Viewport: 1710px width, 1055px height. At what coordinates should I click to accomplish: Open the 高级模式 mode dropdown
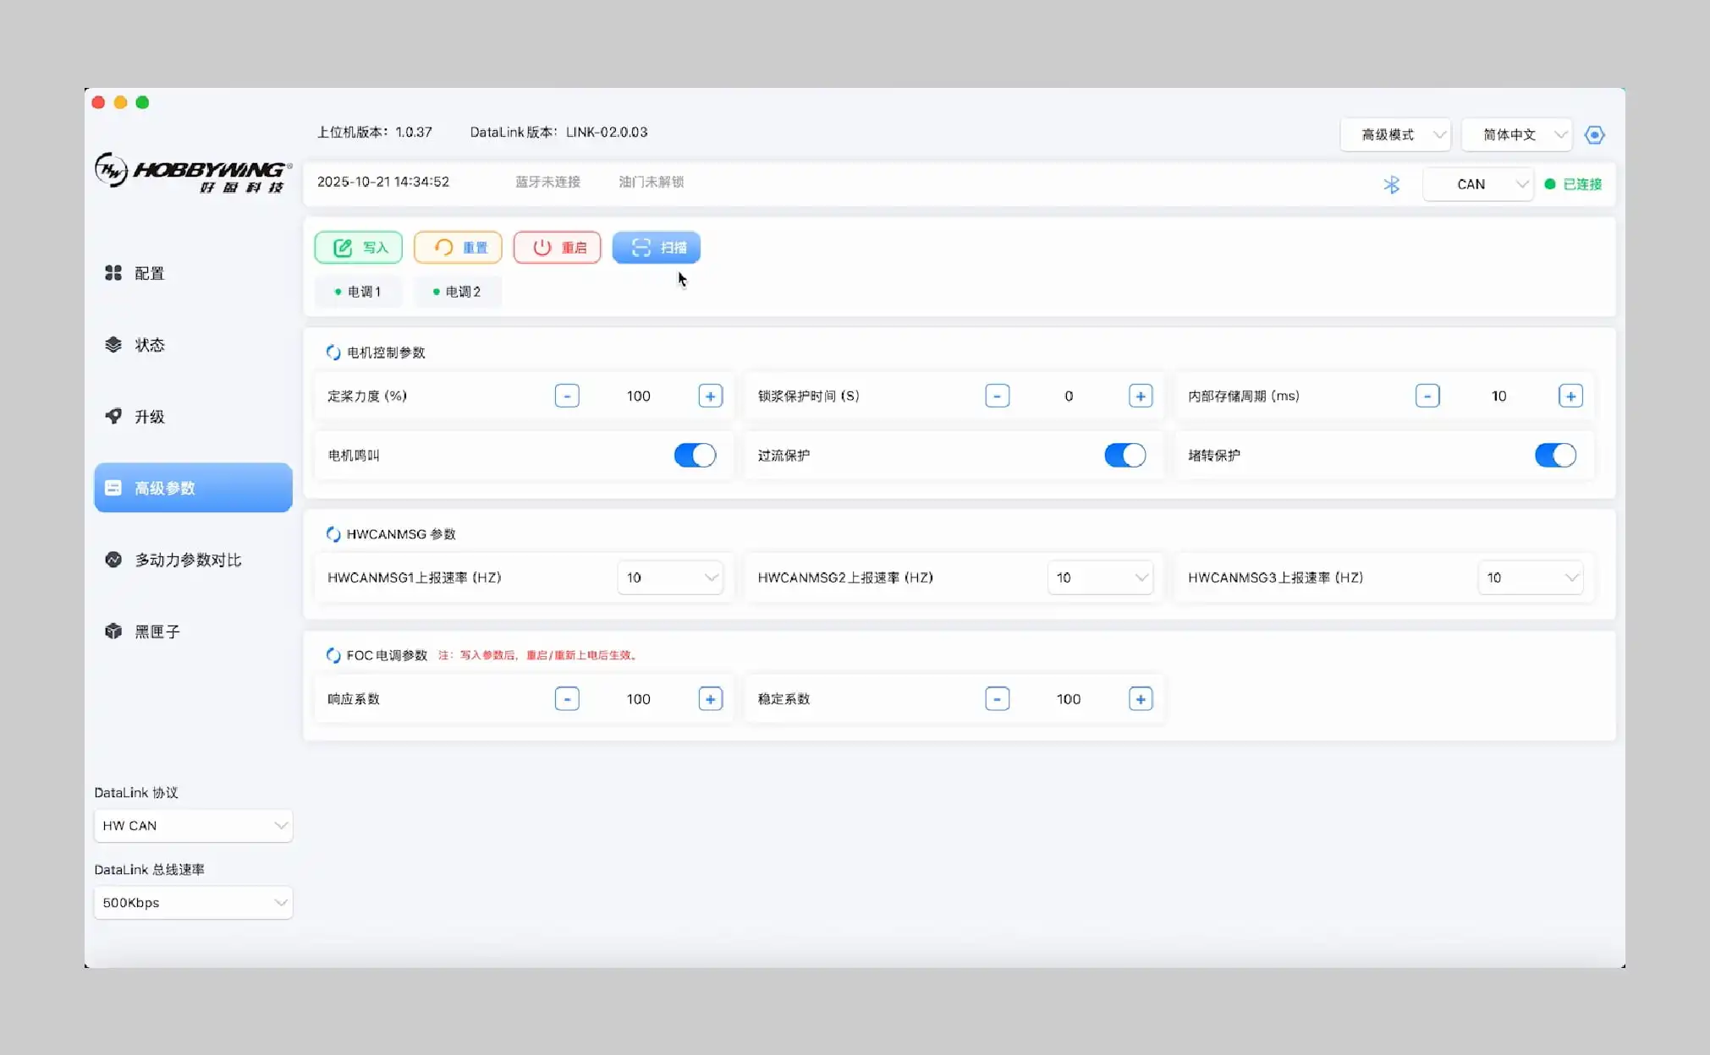click(x=1395, y=135)
